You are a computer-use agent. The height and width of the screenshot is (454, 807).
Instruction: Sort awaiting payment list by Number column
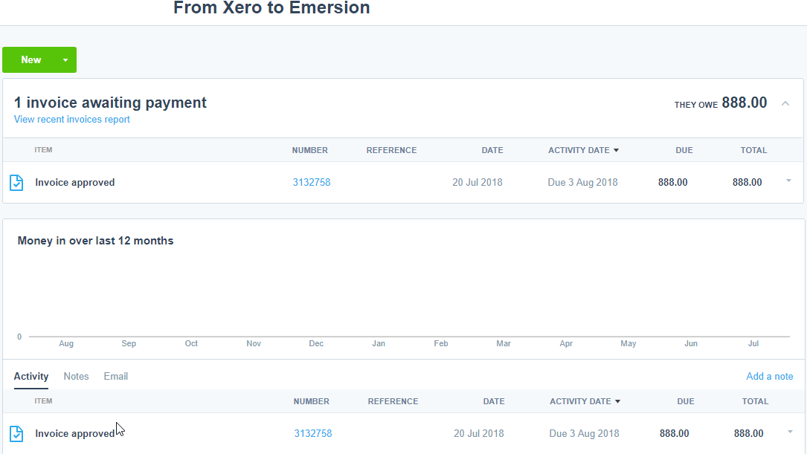309,150
